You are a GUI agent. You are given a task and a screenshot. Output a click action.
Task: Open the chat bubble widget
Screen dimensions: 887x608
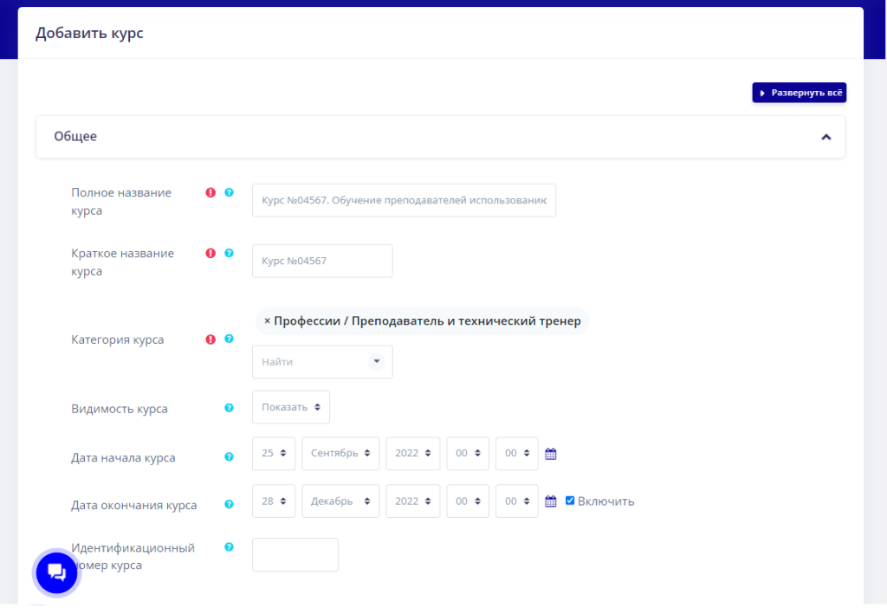point(56,573)
